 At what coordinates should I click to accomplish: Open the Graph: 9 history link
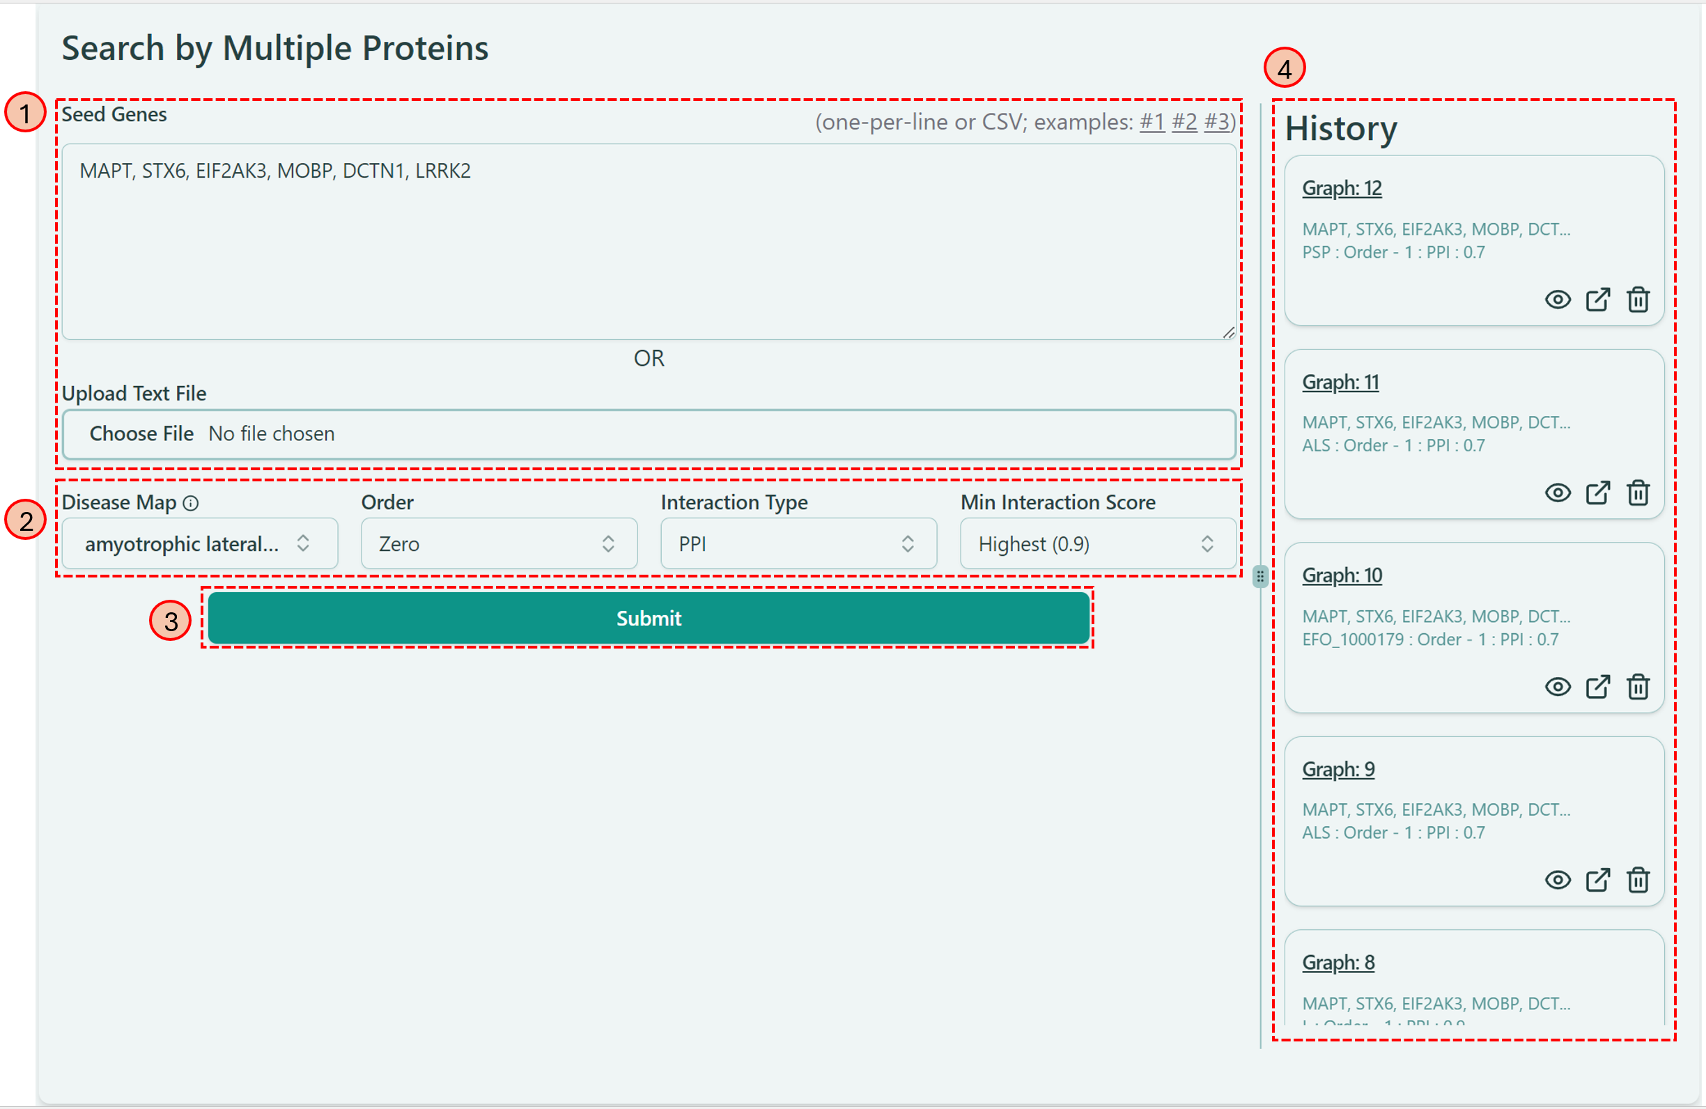point(1338,769)
